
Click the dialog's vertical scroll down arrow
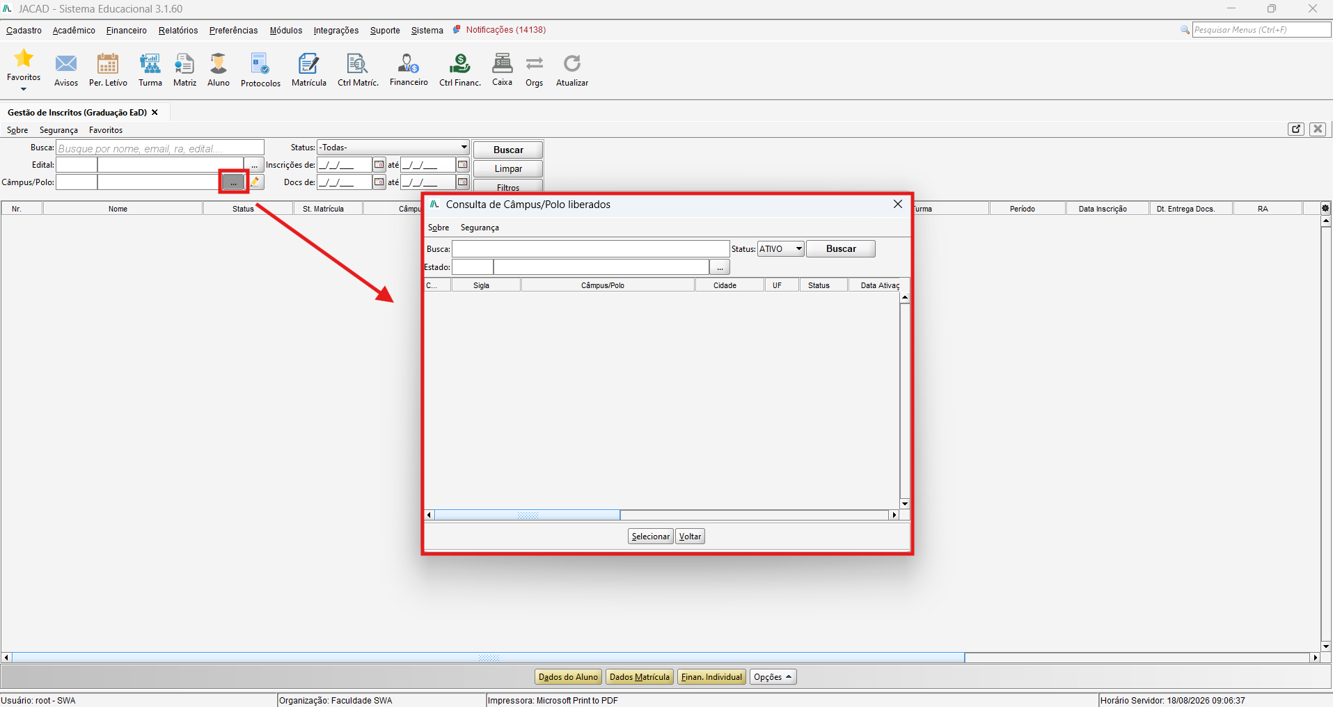pyautogui.click(x=905, y=503)
